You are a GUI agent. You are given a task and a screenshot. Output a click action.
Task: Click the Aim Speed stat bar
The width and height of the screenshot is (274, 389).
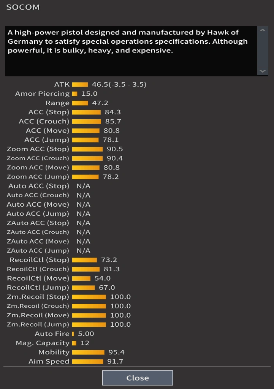(87, 362)
